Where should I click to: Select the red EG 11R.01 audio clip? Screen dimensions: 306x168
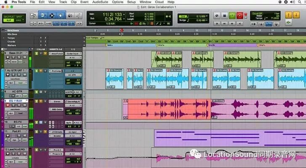point(169,109)
